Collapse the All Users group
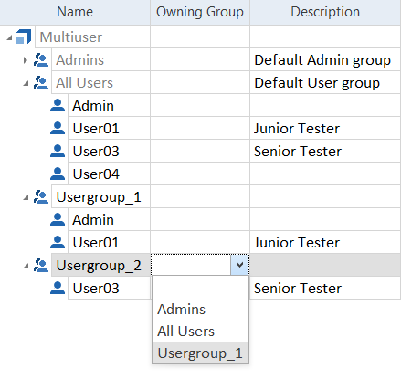 click(x=26, y=83)
